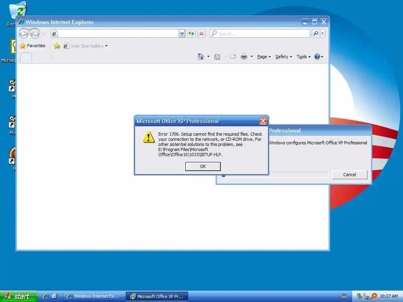Click the Internet Explorer title bar icon
403x302 pixels.
[21, 22]
